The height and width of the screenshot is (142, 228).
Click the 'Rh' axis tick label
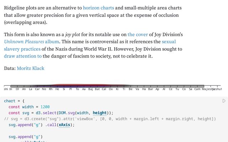pyautogui.click(x=51, y=89)
